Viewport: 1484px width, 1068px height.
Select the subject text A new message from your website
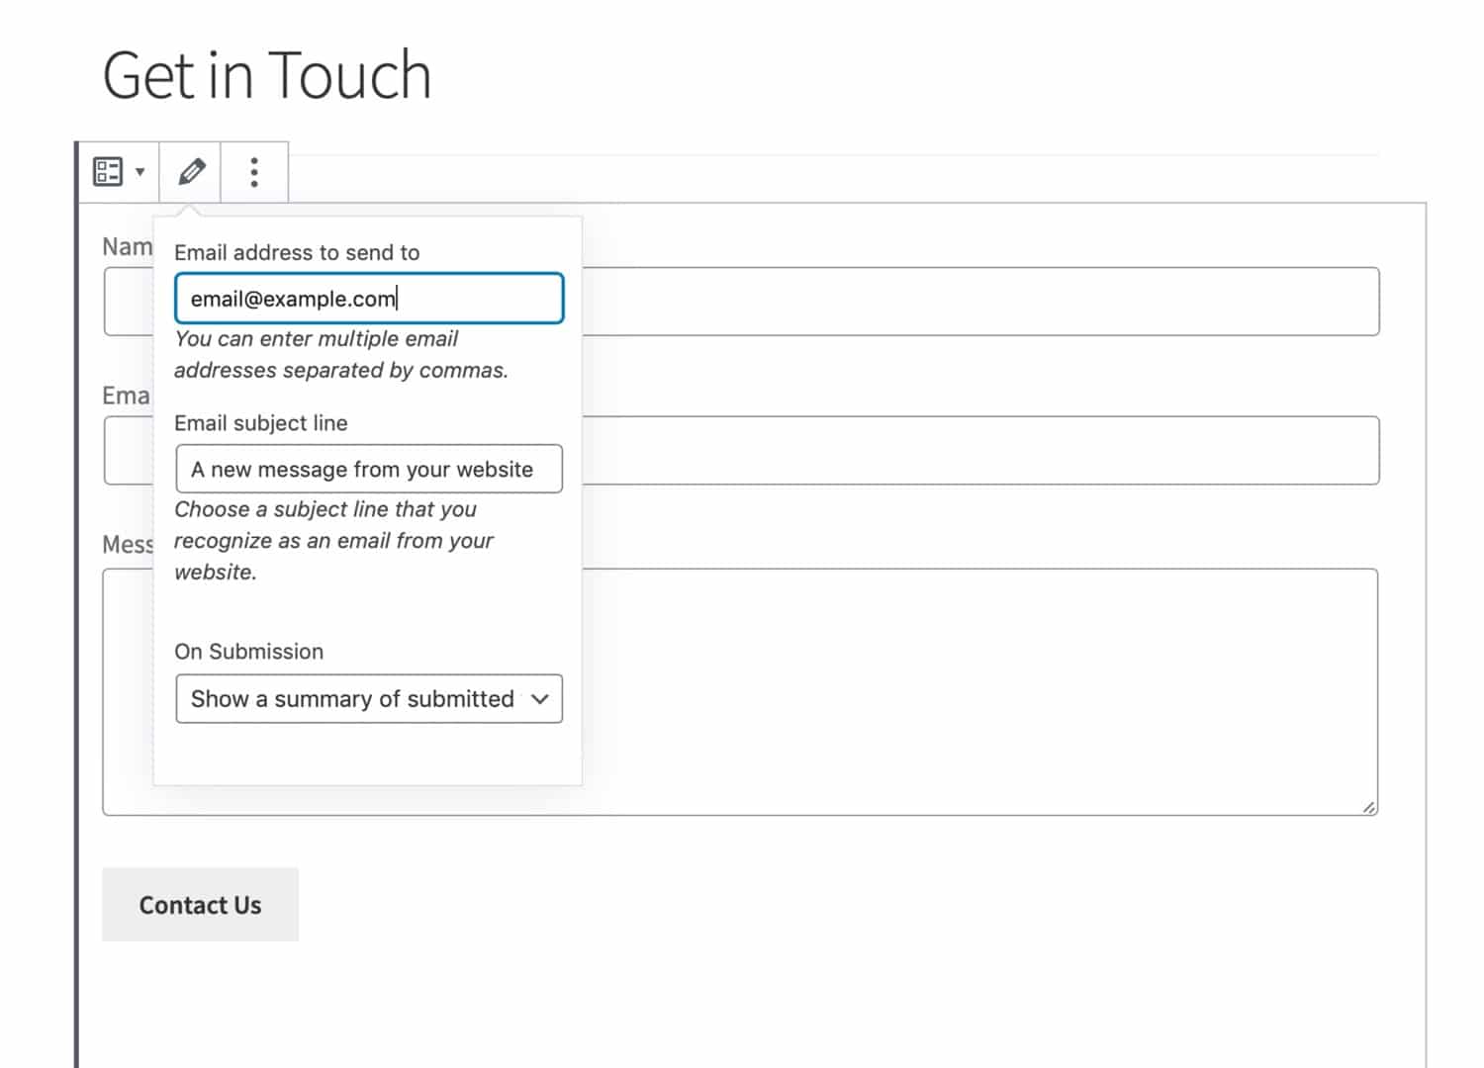(x=362, y=470)
